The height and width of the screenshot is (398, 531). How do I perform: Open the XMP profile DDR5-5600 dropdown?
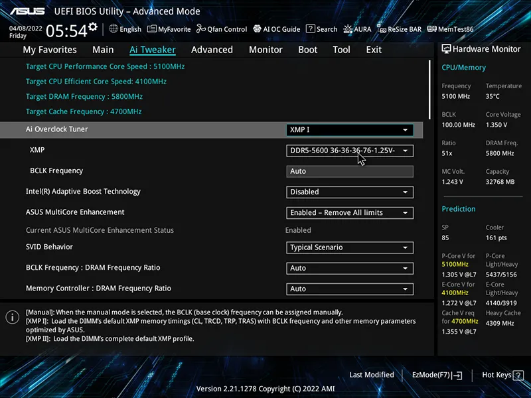coord(350,151)
